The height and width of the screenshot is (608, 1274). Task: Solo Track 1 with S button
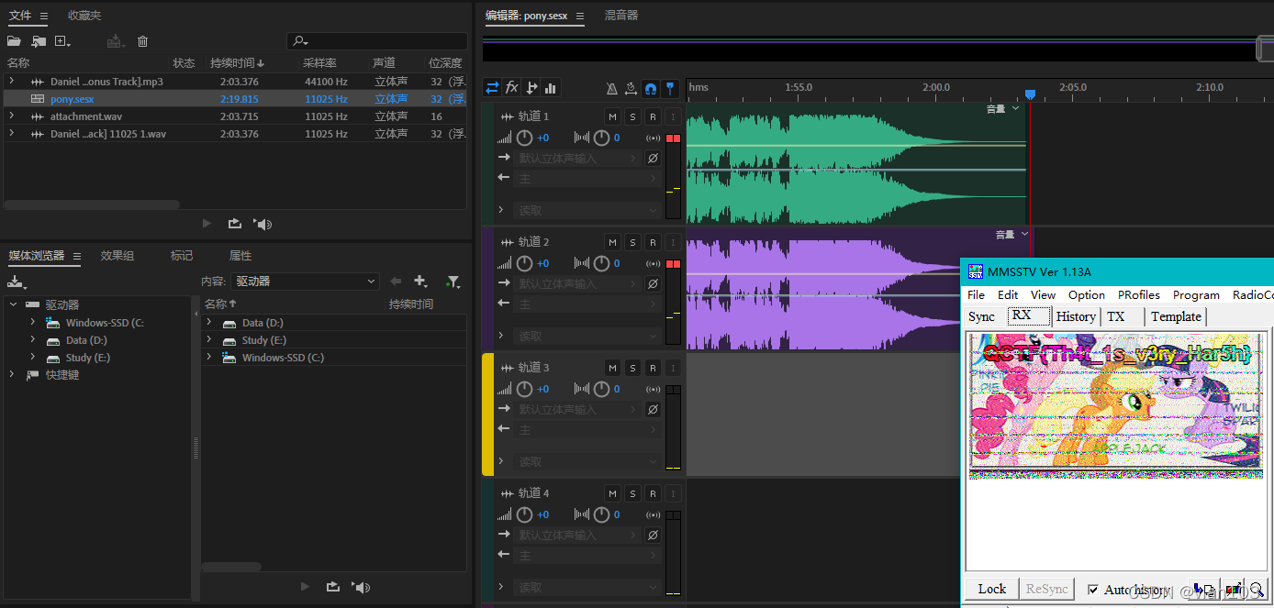click(x=632, y=116)
